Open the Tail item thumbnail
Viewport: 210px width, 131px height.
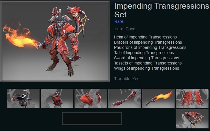click(124, 98)
